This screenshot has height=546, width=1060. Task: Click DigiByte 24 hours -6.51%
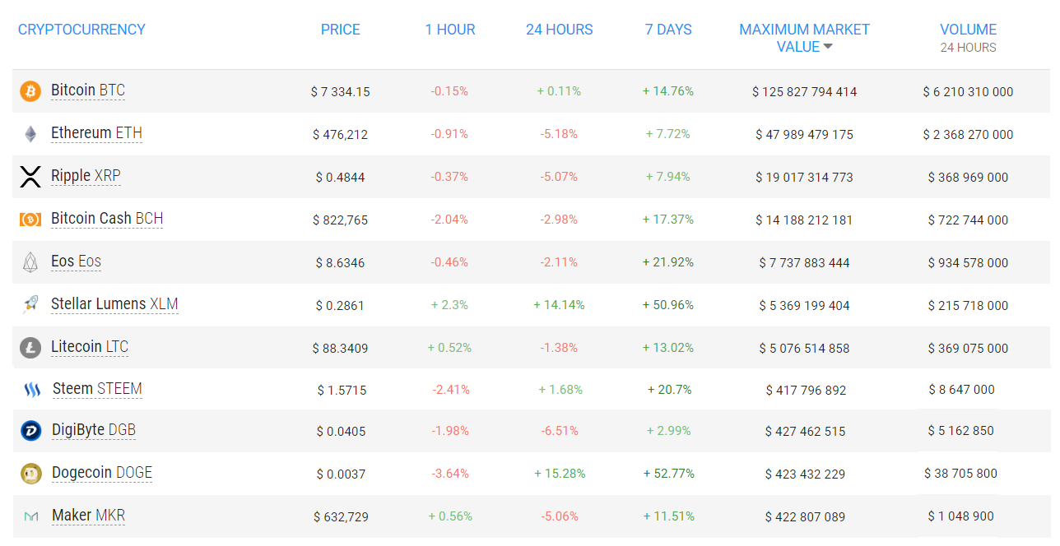pos(560,431)
